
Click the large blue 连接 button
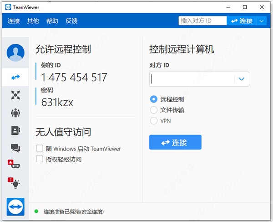click(175, 142)
